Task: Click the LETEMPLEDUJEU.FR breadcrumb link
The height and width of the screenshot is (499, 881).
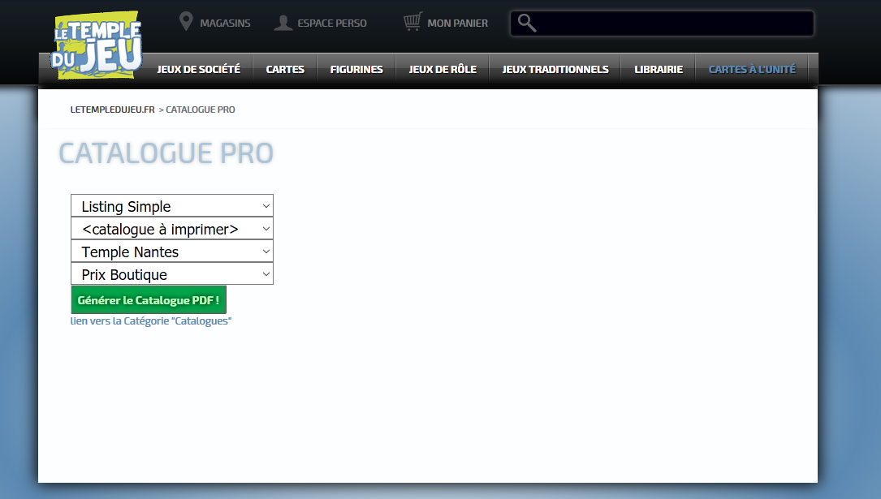Action: pyautogui.click(x=112, y=110)
